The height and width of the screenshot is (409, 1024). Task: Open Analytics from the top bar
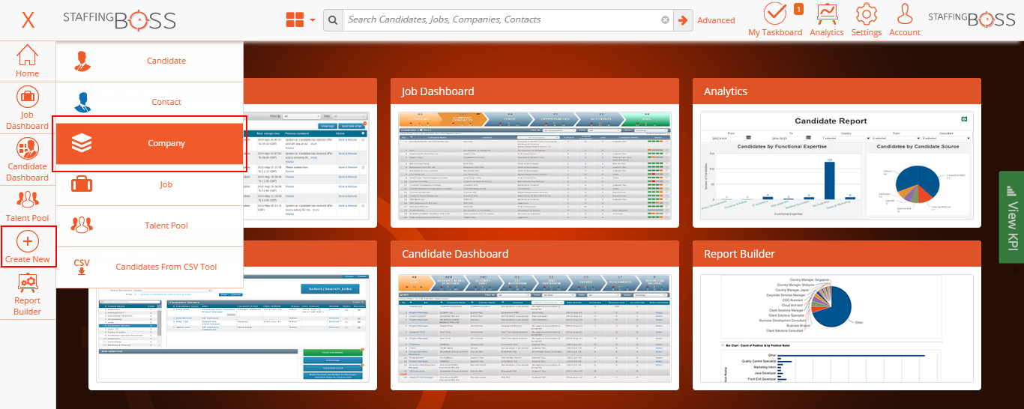point(827,20)
